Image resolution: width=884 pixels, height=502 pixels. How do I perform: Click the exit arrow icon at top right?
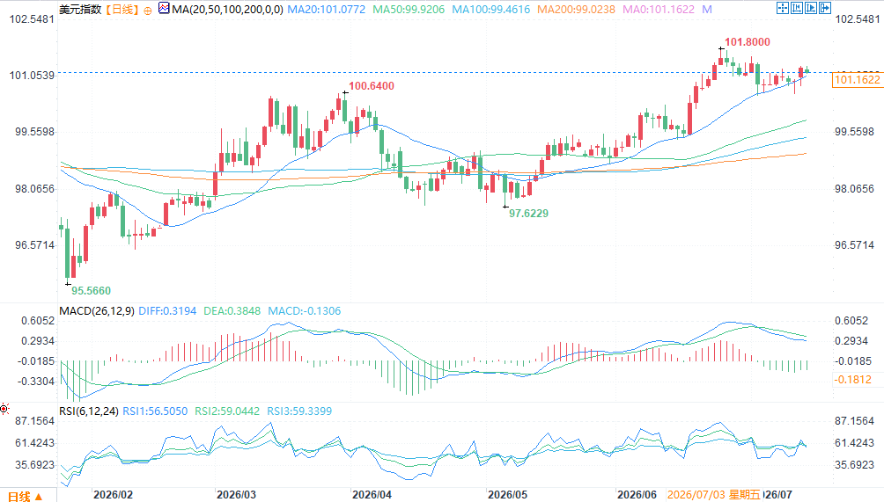825,8
